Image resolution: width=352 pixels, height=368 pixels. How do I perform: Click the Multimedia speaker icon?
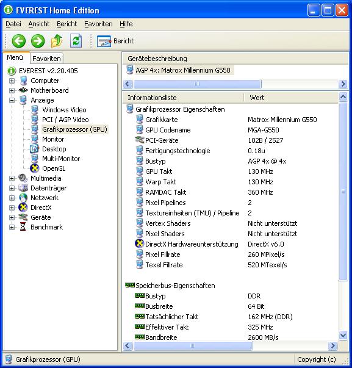pos(23,178)
